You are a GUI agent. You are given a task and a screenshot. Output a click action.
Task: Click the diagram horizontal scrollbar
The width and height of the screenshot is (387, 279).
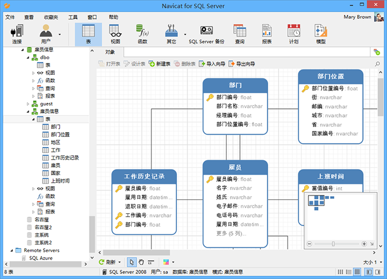click(x=137, y=252)
